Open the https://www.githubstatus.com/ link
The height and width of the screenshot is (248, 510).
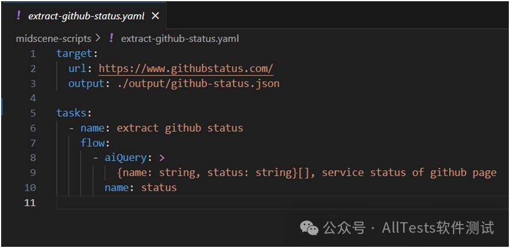(x=185, y=69)
